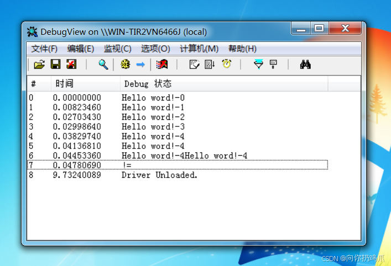
Task: Click row number 6 in # column
Action: [31, 156]
